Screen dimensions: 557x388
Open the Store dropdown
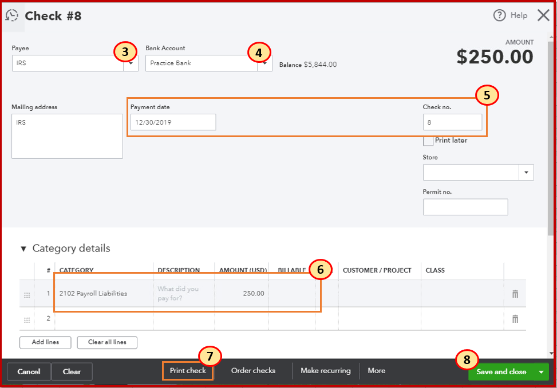pos(526,173)
